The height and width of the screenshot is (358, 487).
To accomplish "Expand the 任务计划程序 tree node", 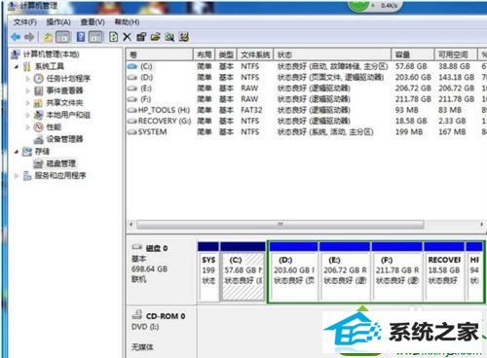I will click(x=28, y=79).
